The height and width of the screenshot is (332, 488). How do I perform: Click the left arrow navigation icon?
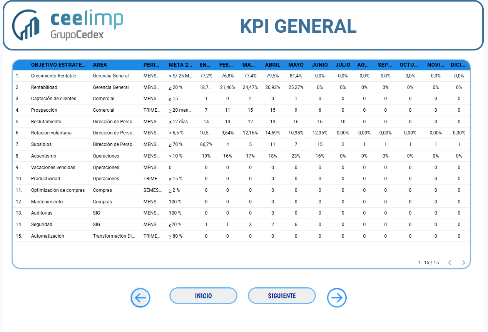140,298
